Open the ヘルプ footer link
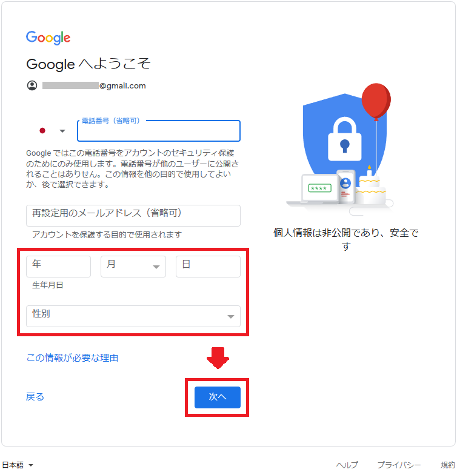 347,465
